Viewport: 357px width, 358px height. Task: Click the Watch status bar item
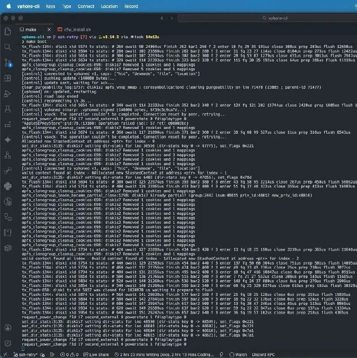(x=238, y=354)
